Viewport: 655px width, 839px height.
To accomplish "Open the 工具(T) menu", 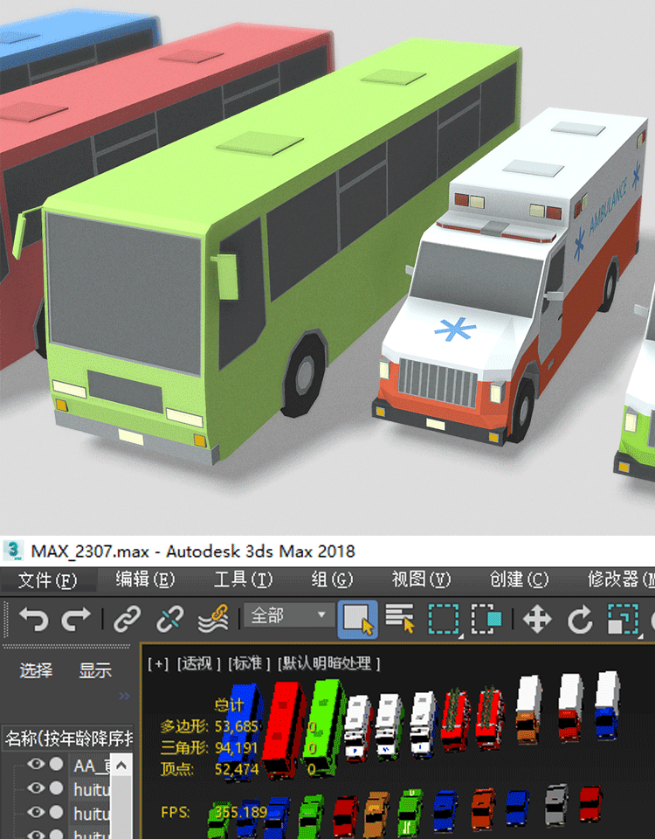I will 243,579.
